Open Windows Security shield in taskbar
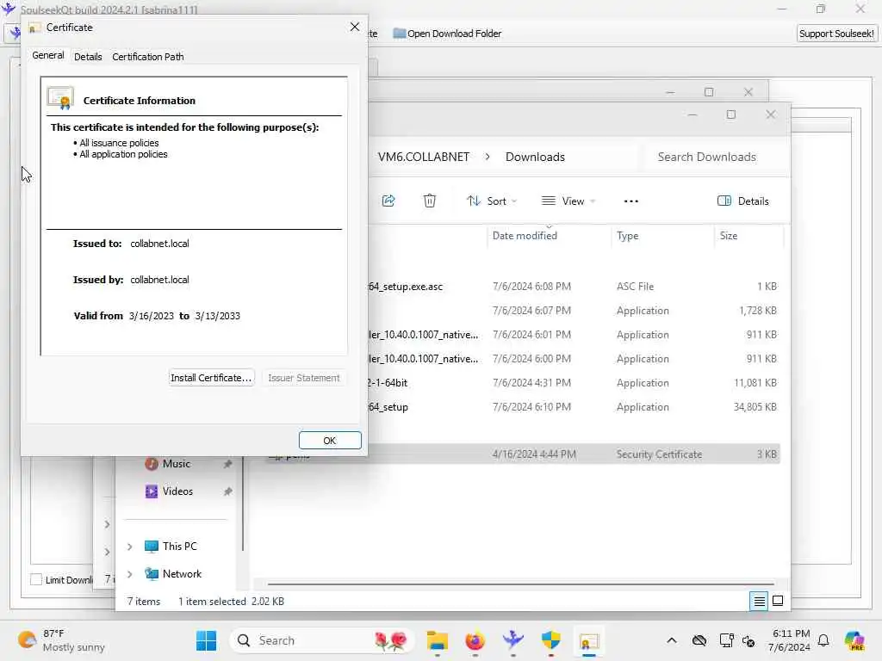The width and height of the screenshot is (882, 661). [551, 640]
